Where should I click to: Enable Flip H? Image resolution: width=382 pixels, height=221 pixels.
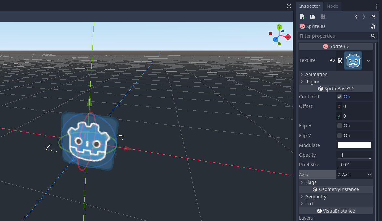pos(339,126)
